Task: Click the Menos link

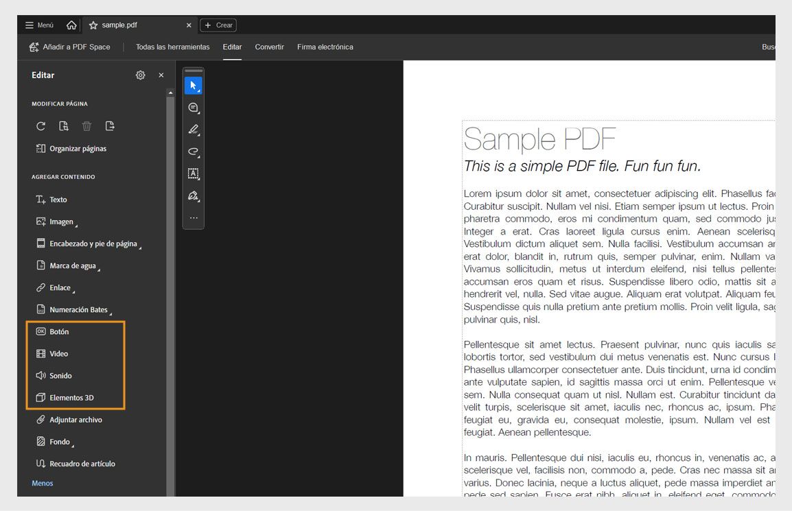Action: pyautogui.click(x=43, y=484)
